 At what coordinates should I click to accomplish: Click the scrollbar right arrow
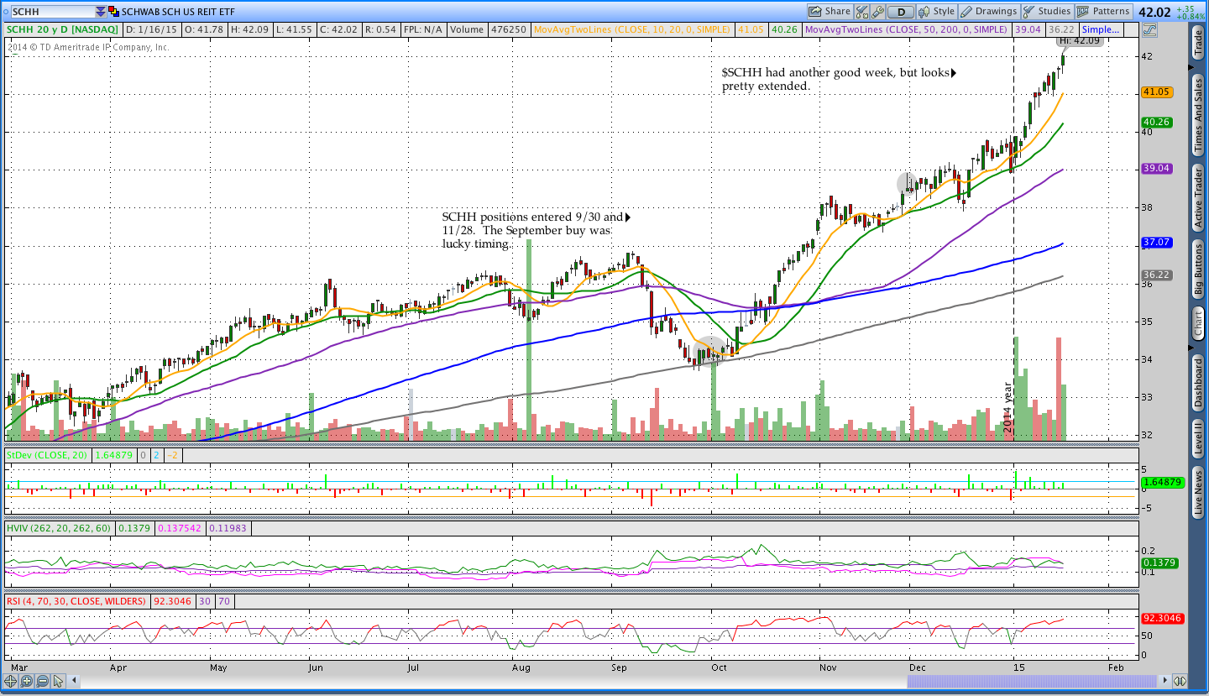(x=1165, y=681)
